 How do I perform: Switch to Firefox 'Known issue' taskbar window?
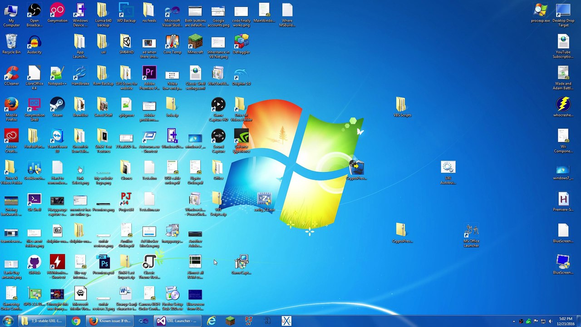(x=110, y=321)
